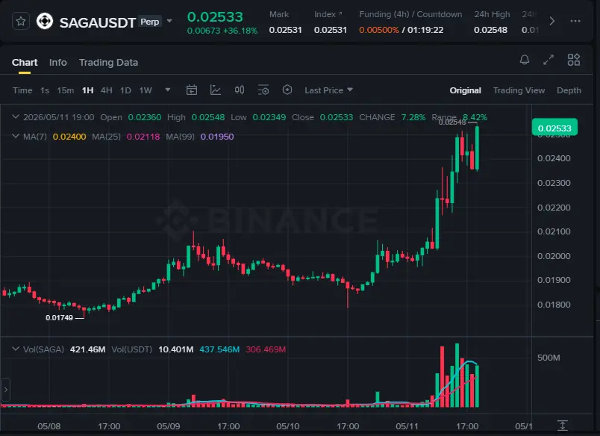Switch to the Depth chart

[x=569, y=90]
